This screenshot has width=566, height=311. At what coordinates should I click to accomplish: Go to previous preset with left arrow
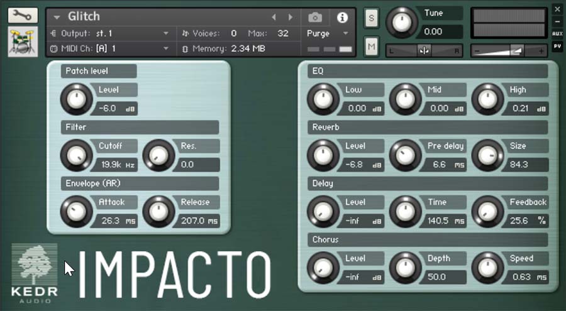coord(274,17)
